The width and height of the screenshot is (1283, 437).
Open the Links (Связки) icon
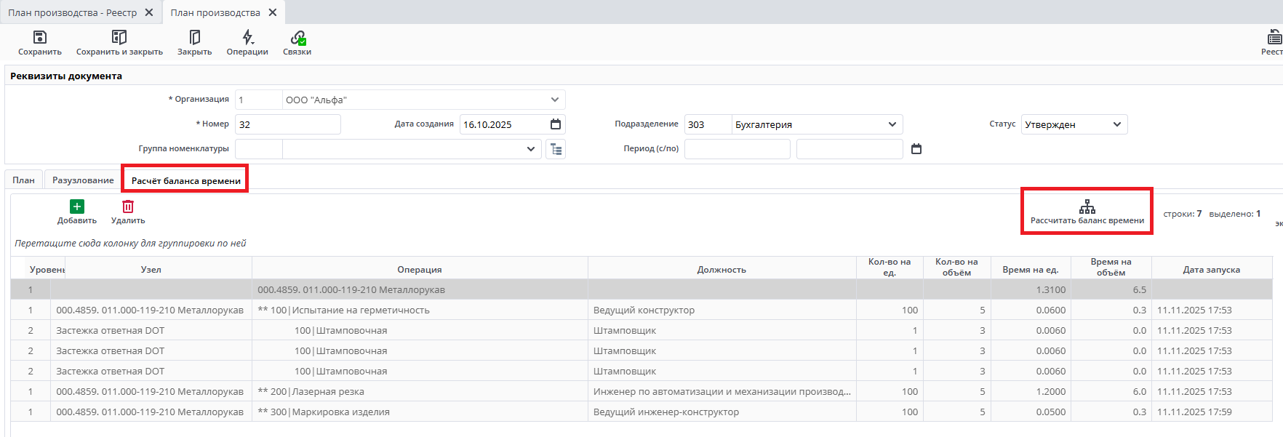(x=297, y=37)
